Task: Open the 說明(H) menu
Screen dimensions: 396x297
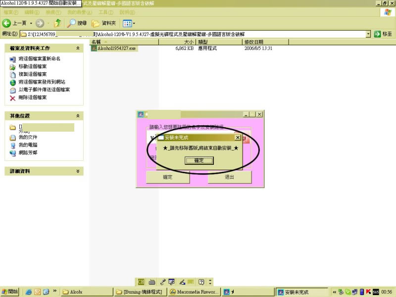Action: click(127, 12)
